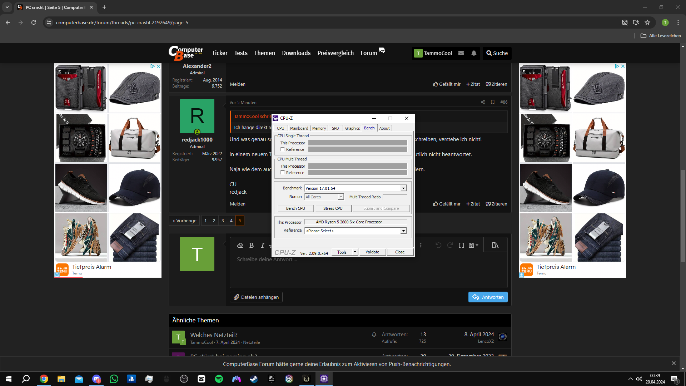The image size is (686, 386).
Task: Open the Welches Netzteil? thread
Action: pyautogui.click(x=214, y=335)
